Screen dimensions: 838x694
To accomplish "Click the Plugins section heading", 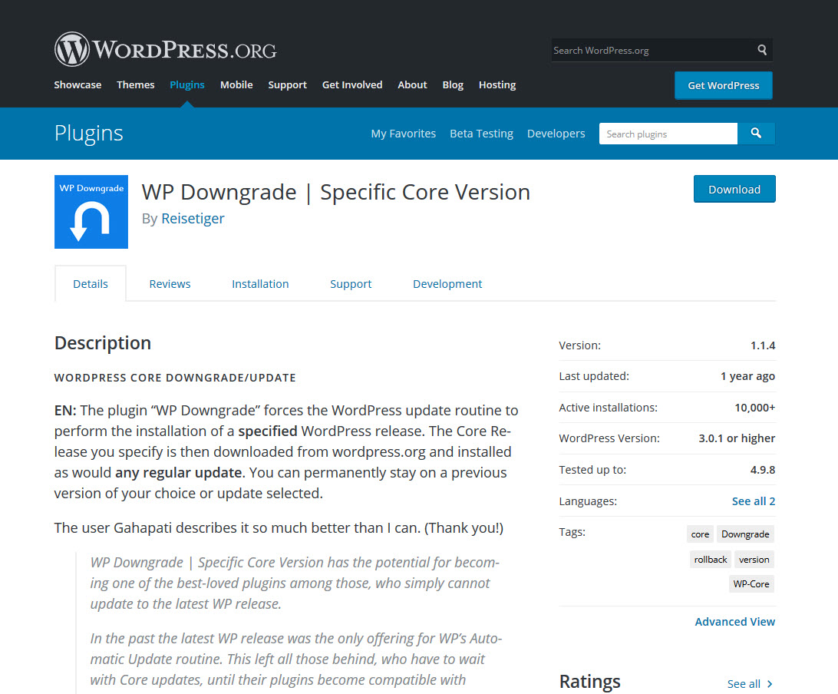I will (89, 133).
